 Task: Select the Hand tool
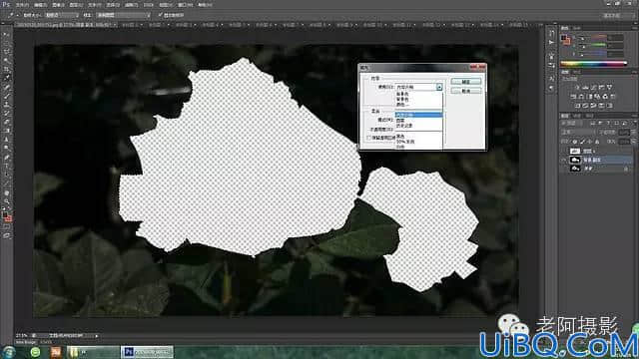coord(7,192)
